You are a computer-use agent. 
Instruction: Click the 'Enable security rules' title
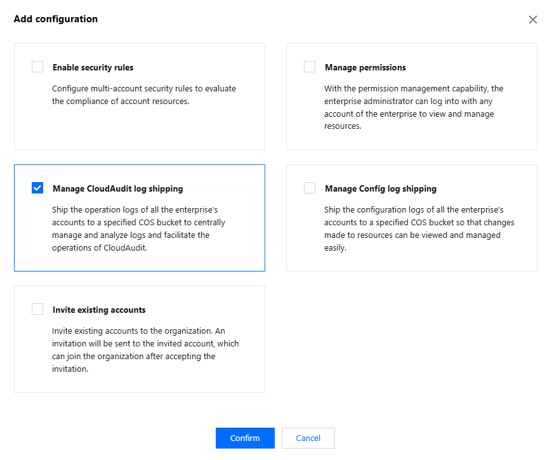[93, 67]
